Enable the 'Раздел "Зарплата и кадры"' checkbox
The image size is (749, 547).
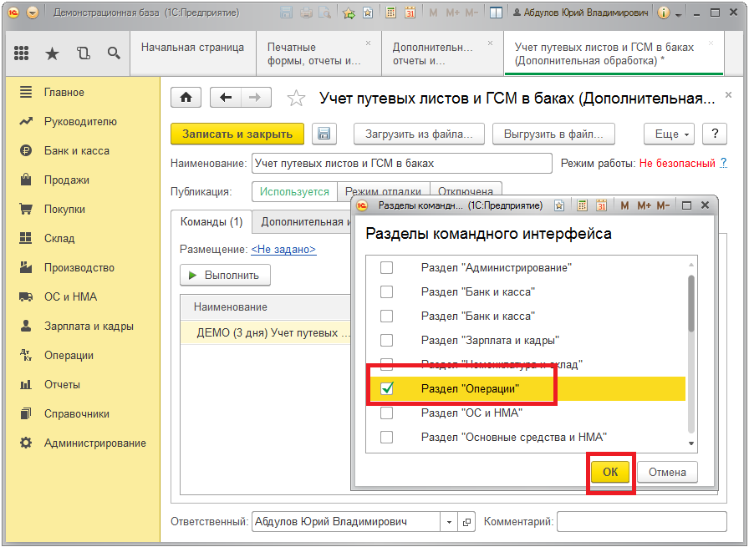(x=387, y=341)
